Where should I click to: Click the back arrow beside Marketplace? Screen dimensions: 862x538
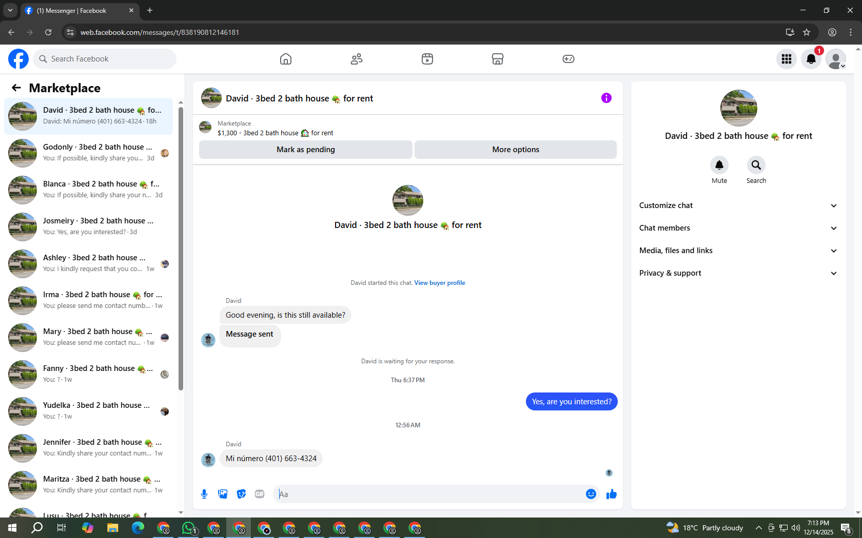16,88
